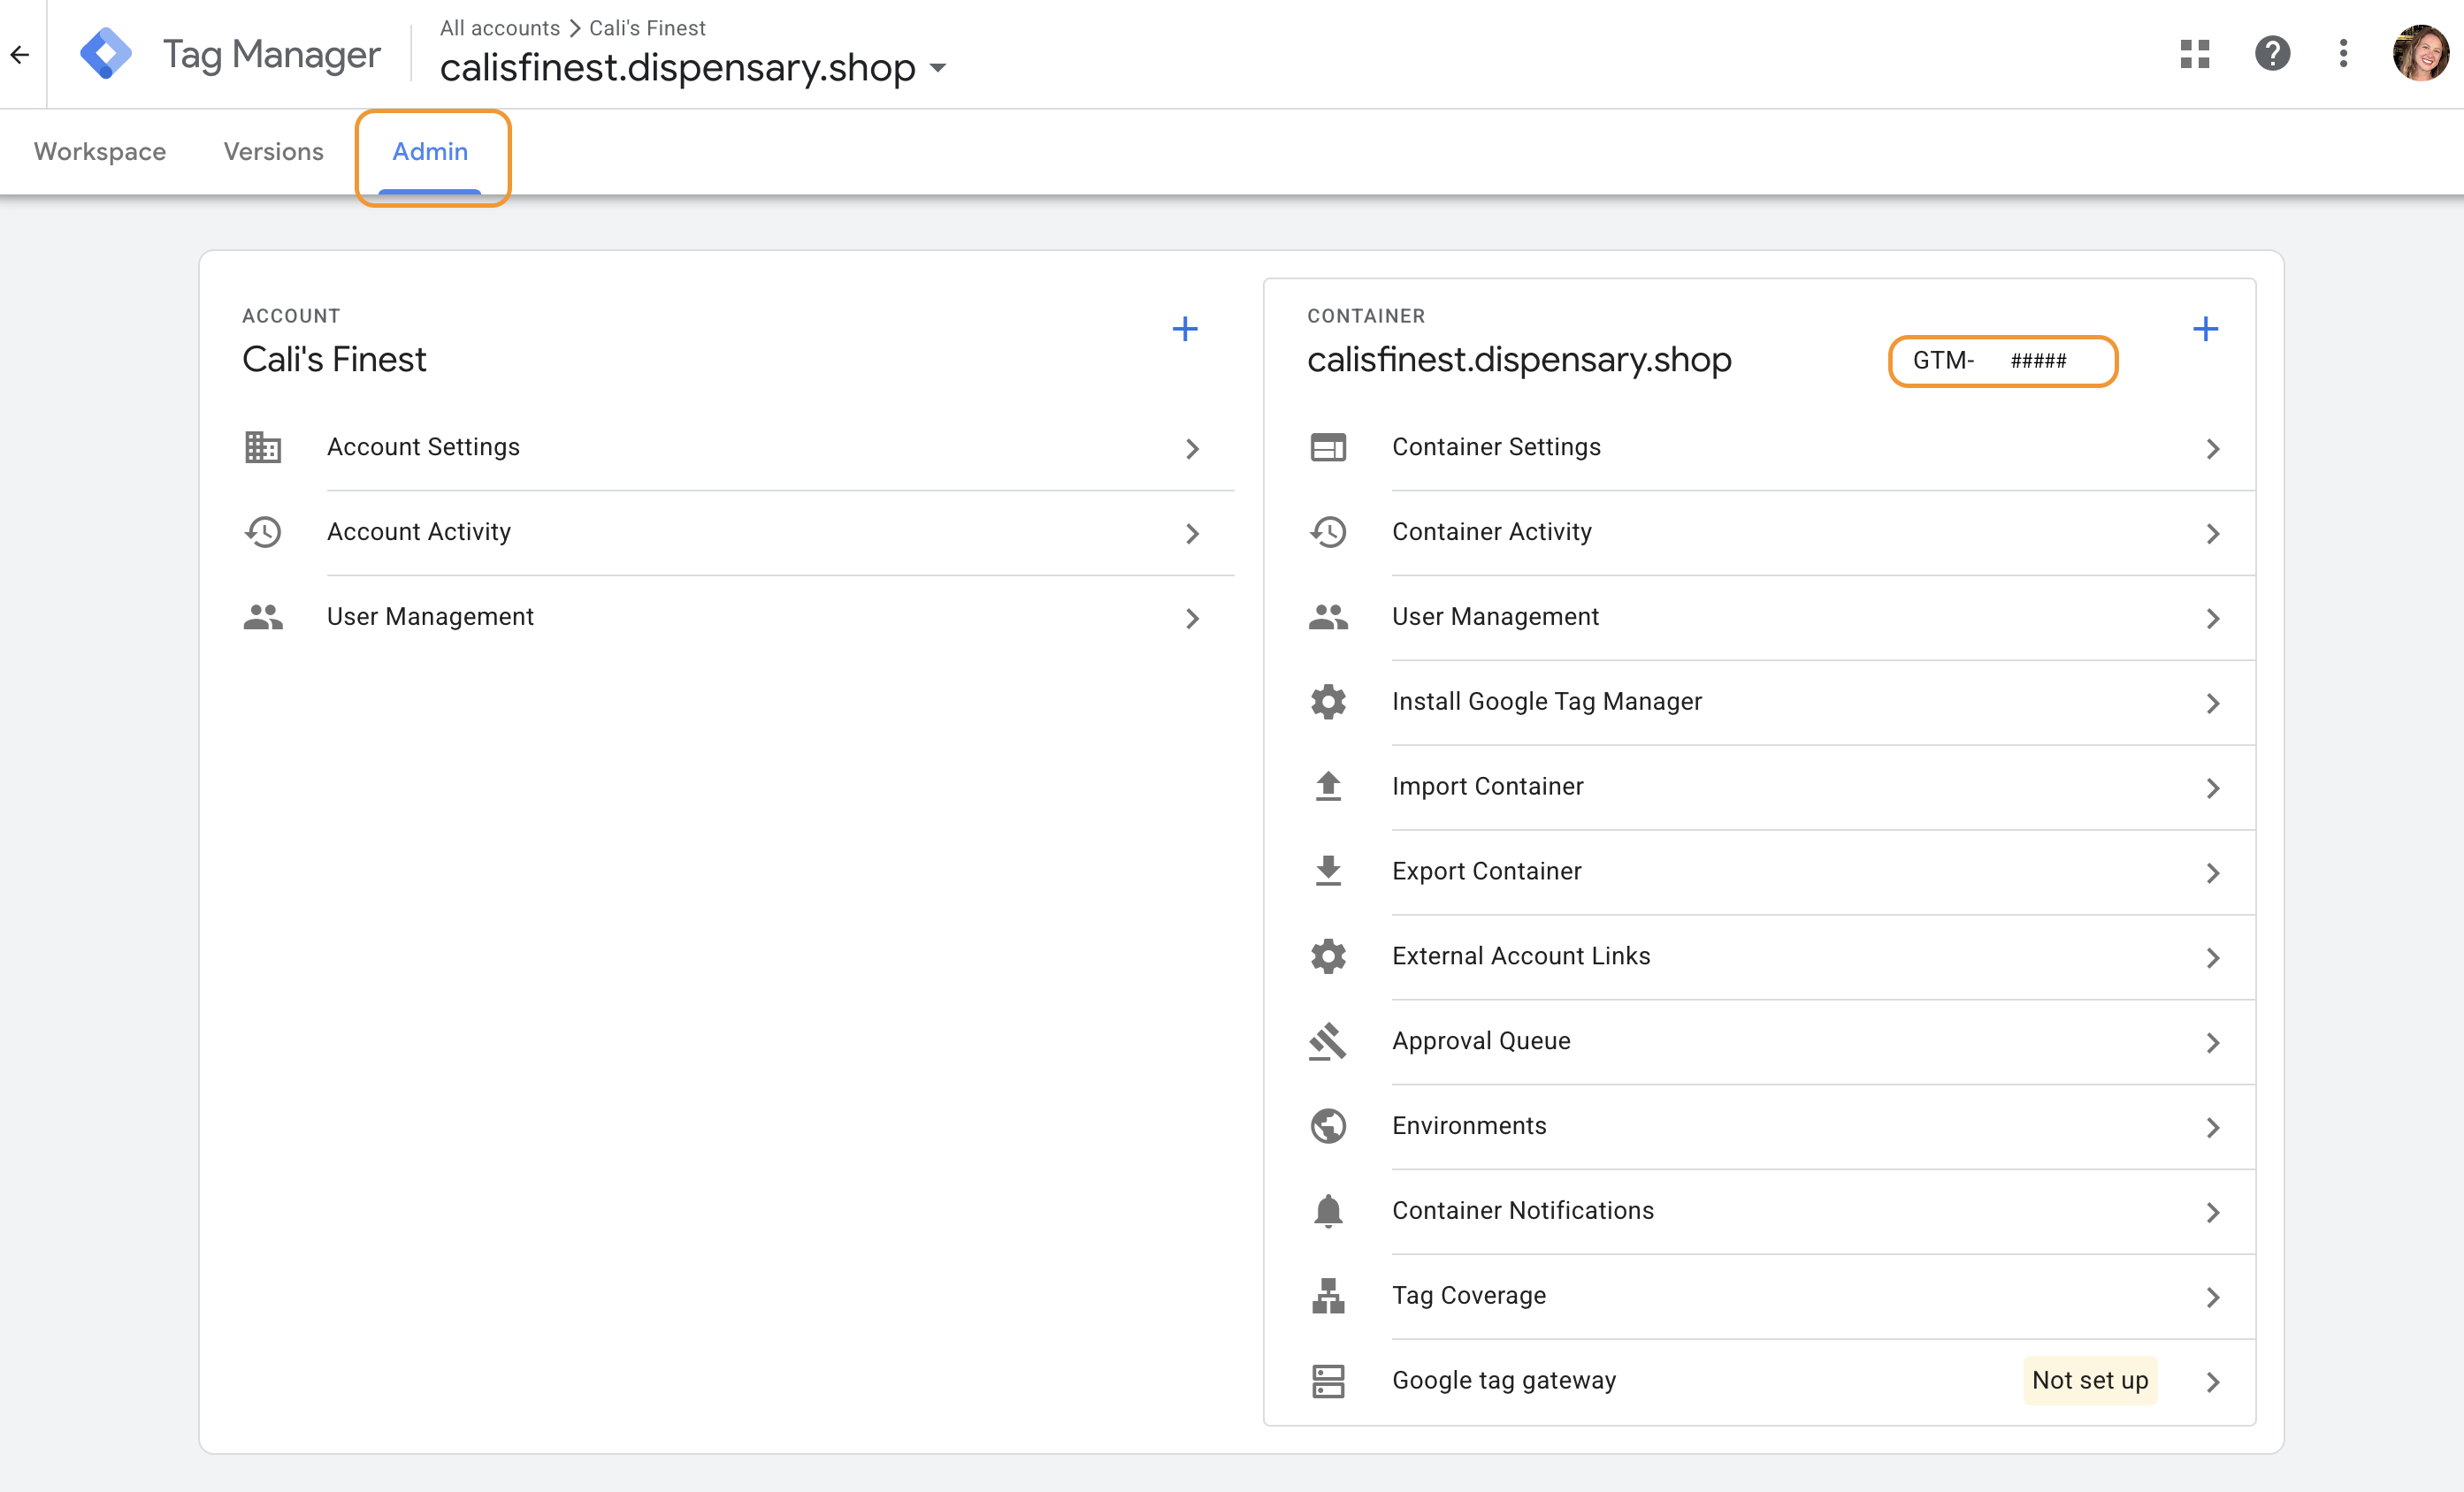Go back using the back arrow

[20, 54]
